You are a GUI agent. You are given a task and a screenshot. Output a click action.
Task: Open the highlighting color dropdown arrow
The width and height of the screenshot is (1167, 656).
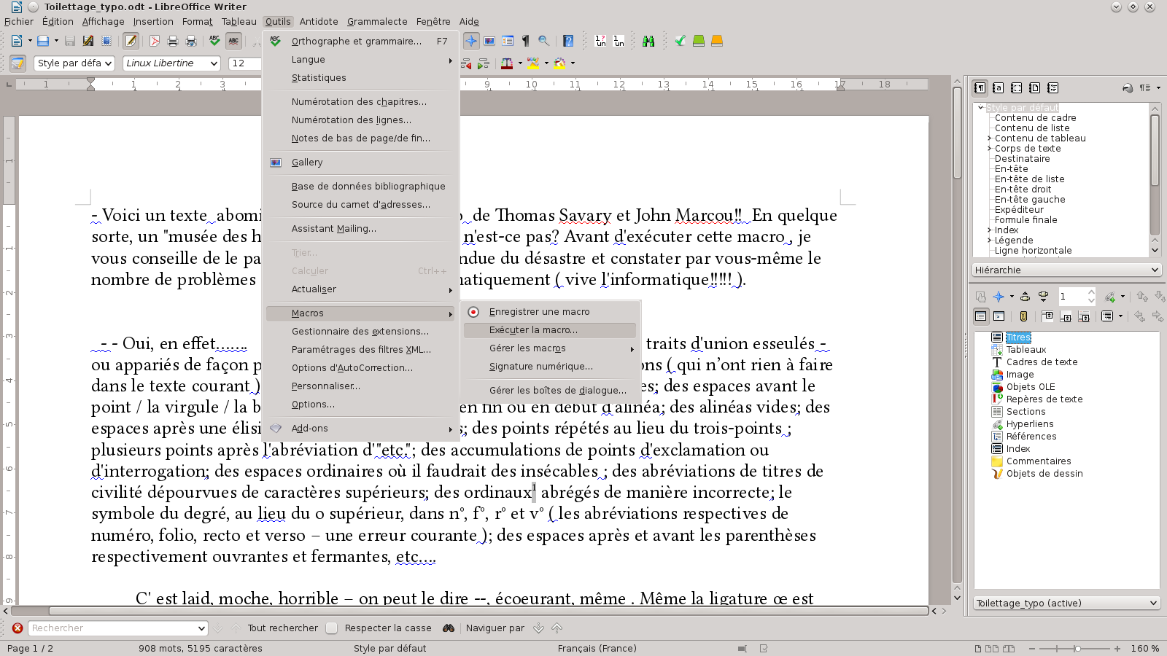(x=546, y=63)
